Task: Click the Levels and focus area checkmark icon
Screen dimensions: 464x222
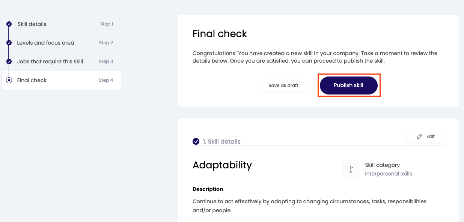Action: tap(9, 43)
